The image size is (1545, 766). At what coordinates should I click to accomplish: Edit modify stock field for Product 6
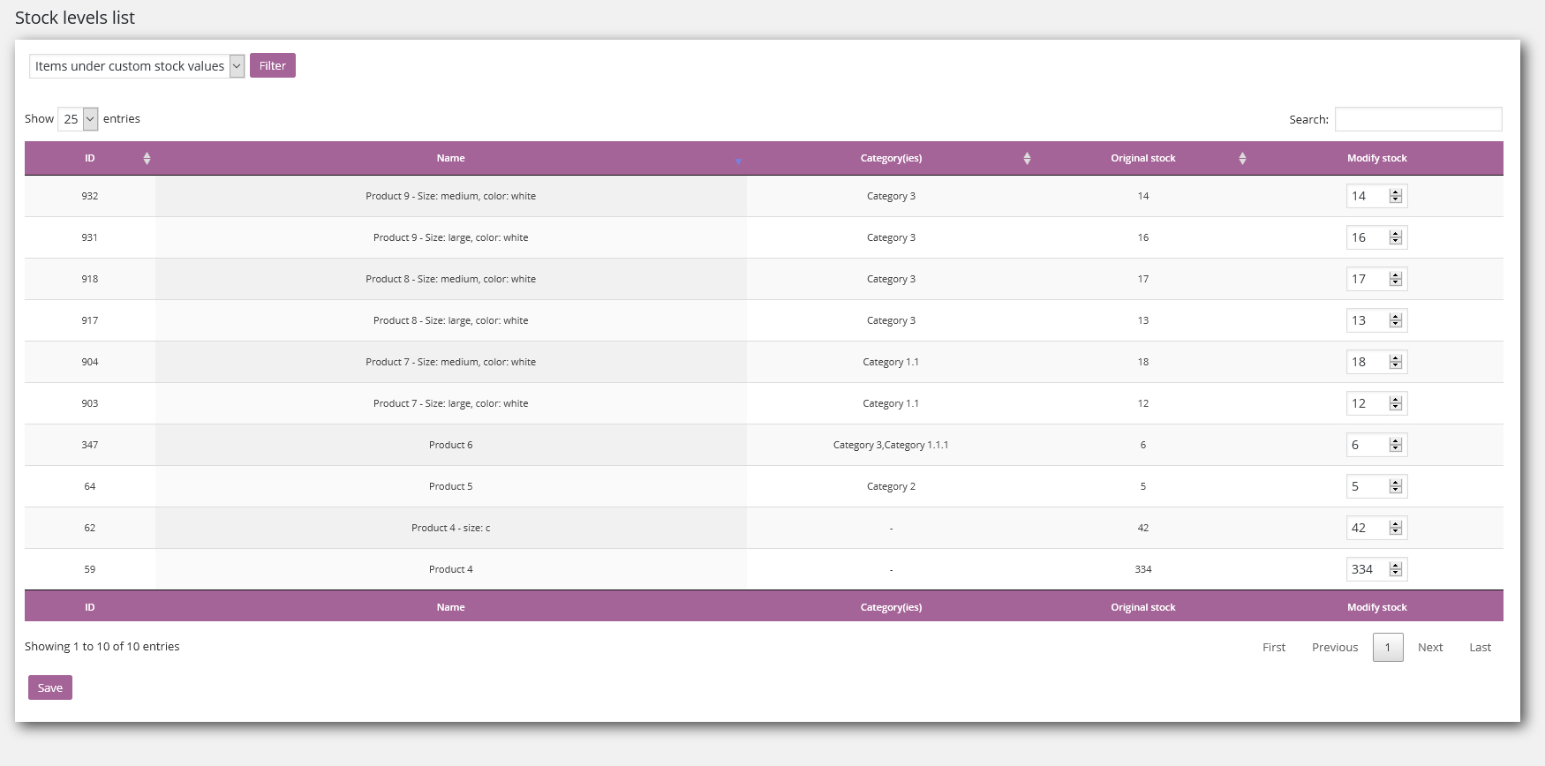coord(1376,445)
